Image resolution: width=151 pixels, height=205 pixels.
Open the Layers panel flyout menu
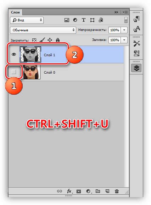(125, 12)
